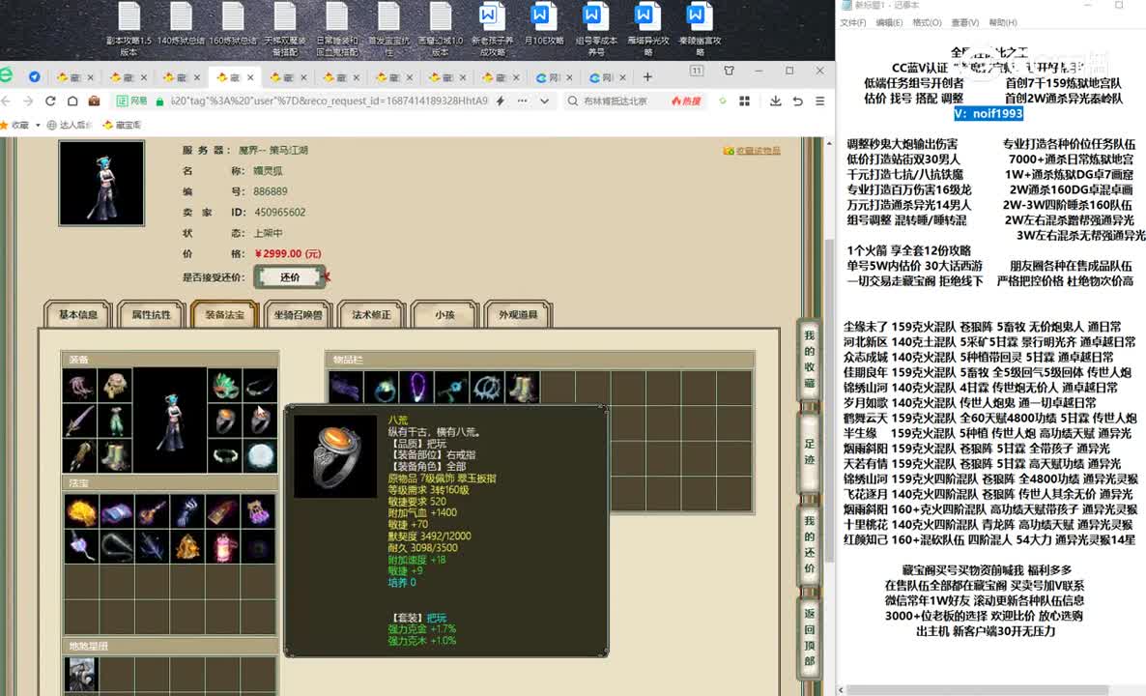Click the Notepad horizontal scrollbar
The image size is (1146, 696).
coord(980,690)
